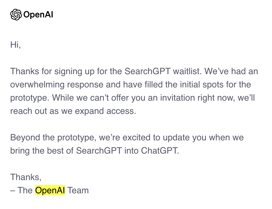
Task: Click the OpenAI knot logo icon
Action: [16, 15]
